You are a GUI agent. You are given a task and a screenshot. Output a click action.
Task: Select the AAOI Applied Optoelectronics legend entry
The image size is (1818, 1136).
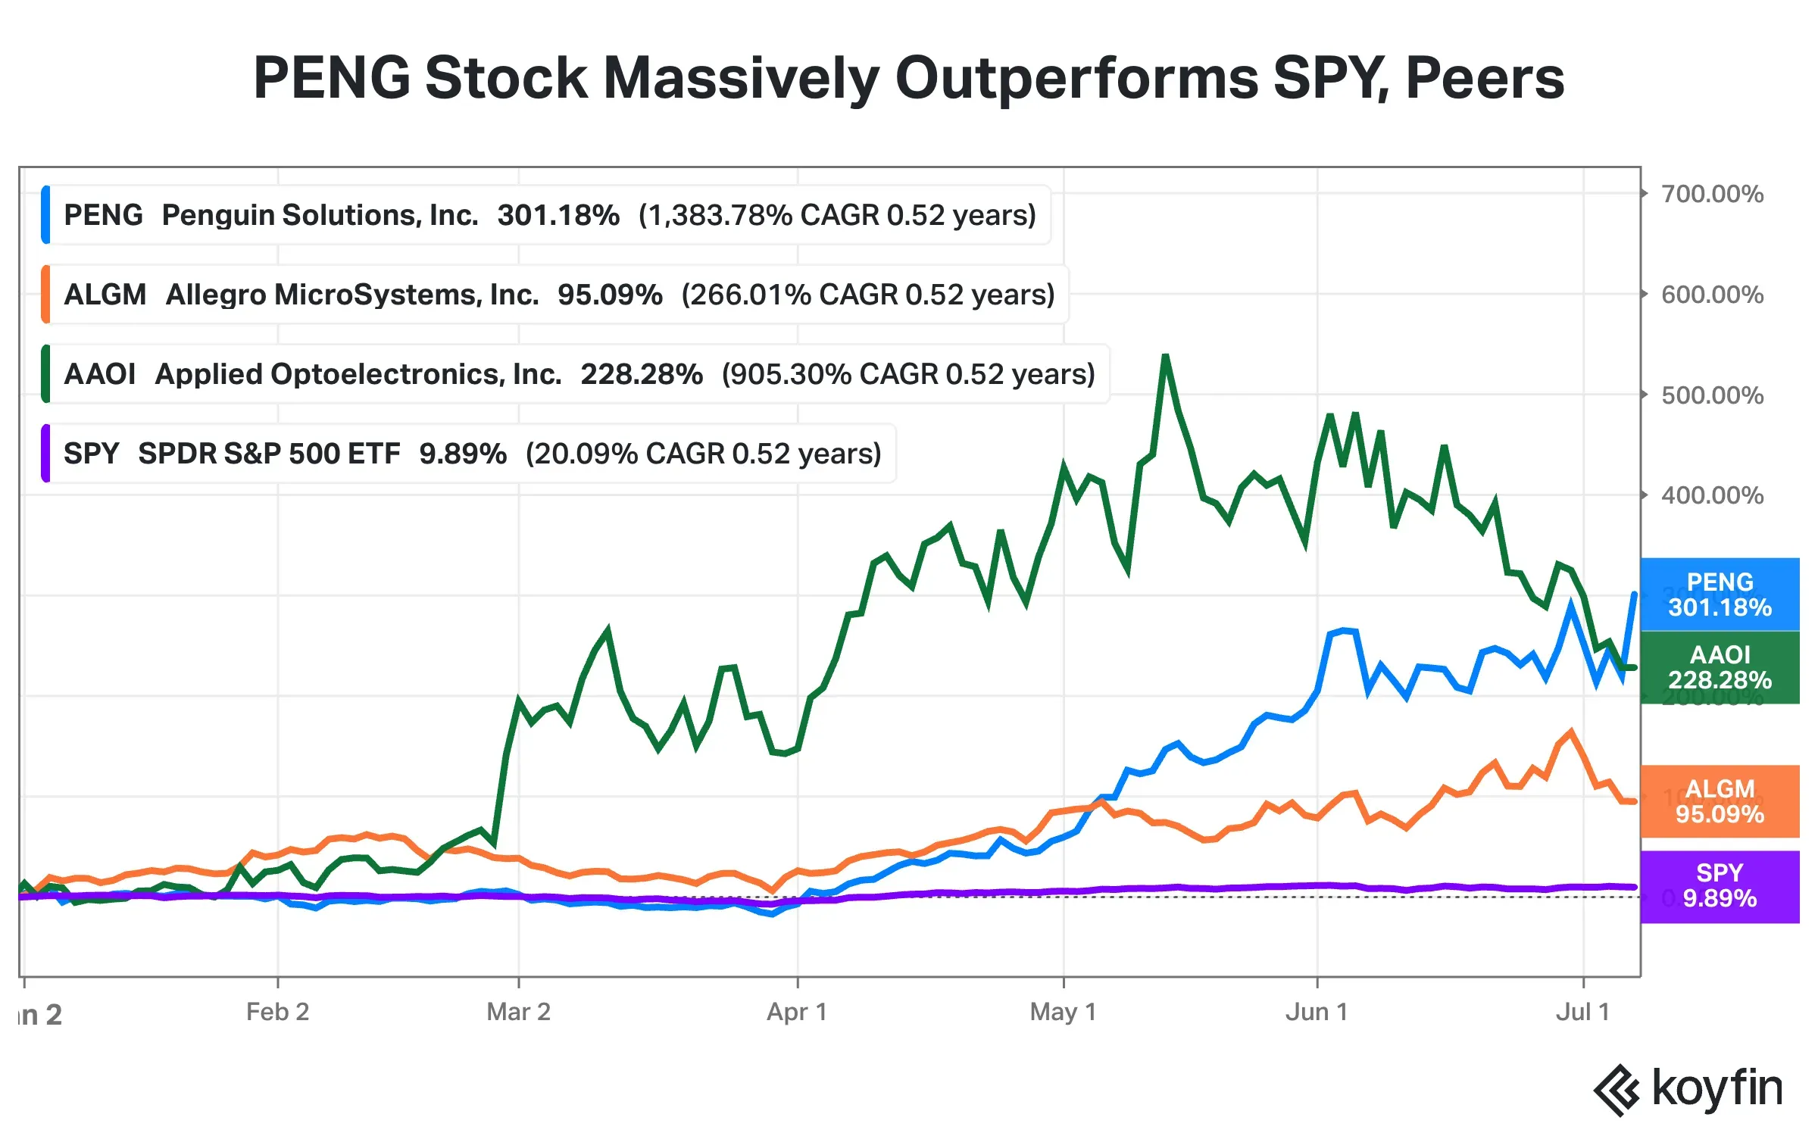[x=576, y=374]
